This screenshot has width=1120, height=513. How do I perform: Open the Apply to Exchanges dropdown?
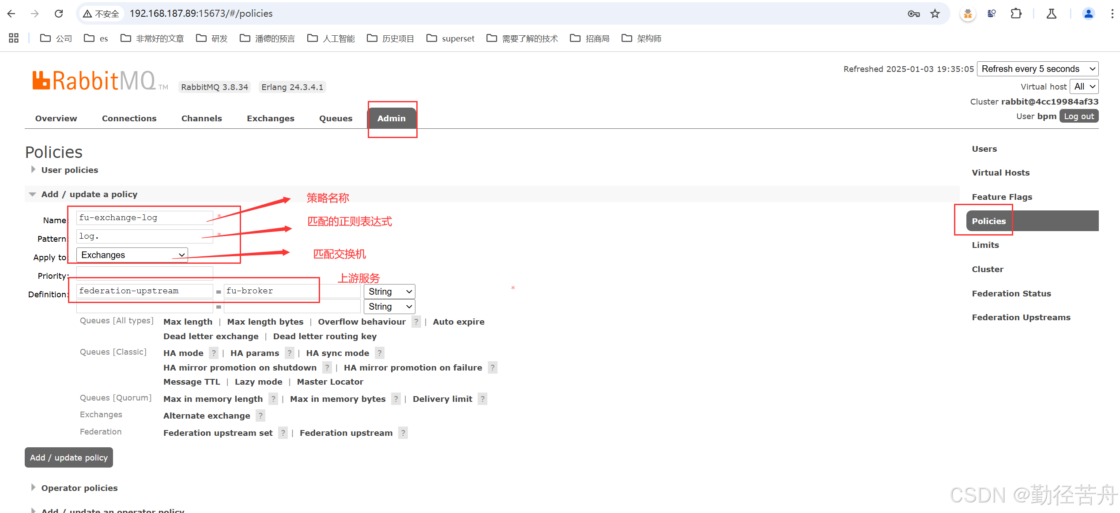[x=131, y=255]
